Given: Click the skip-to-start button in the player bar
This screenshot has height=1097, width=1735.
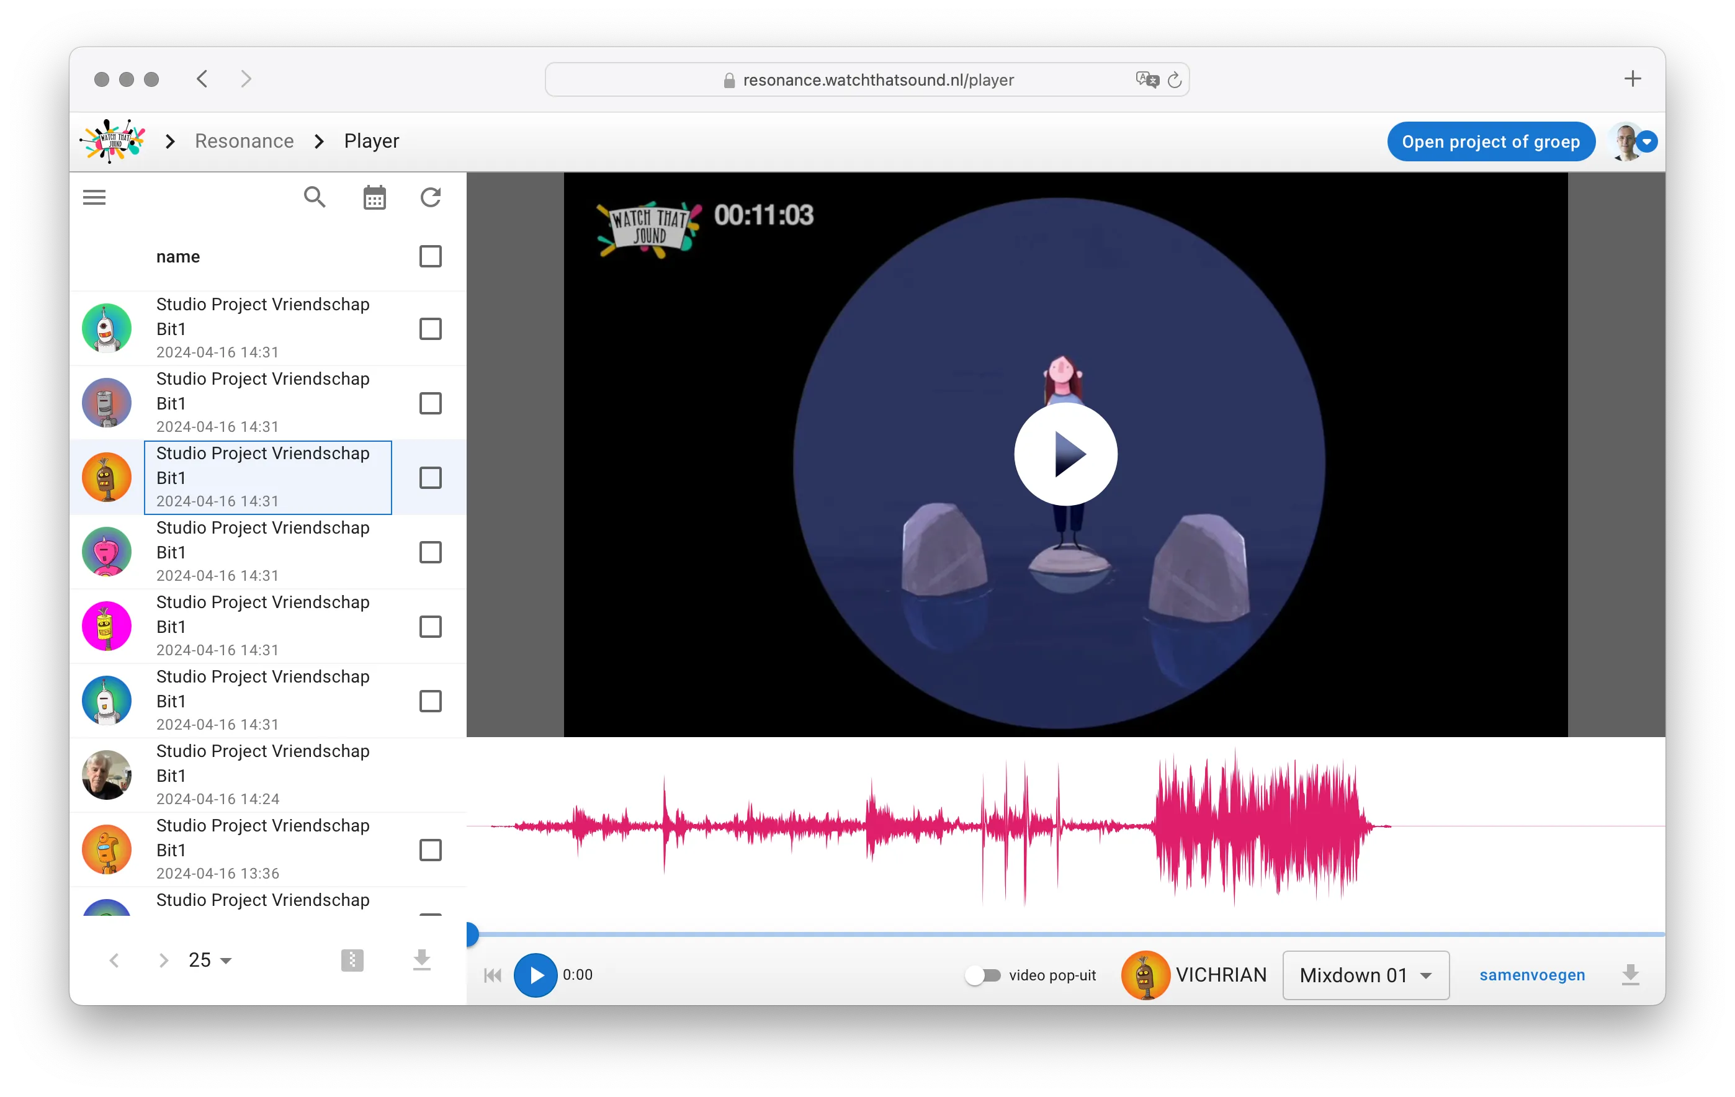Looking at the screenshot, I should [x=493, y=975].
